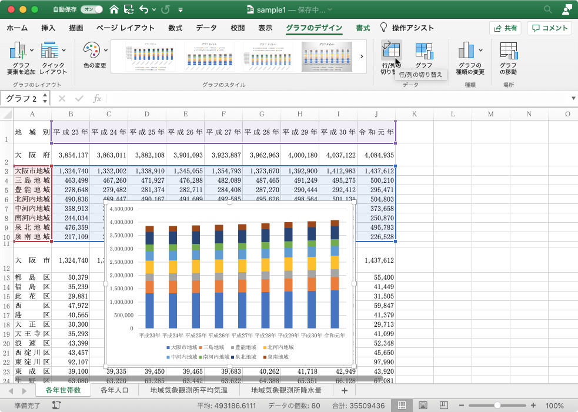Switch to Page Layout view in status bar
The height and width of the screenshot is (412, 578).
[423, 406]
